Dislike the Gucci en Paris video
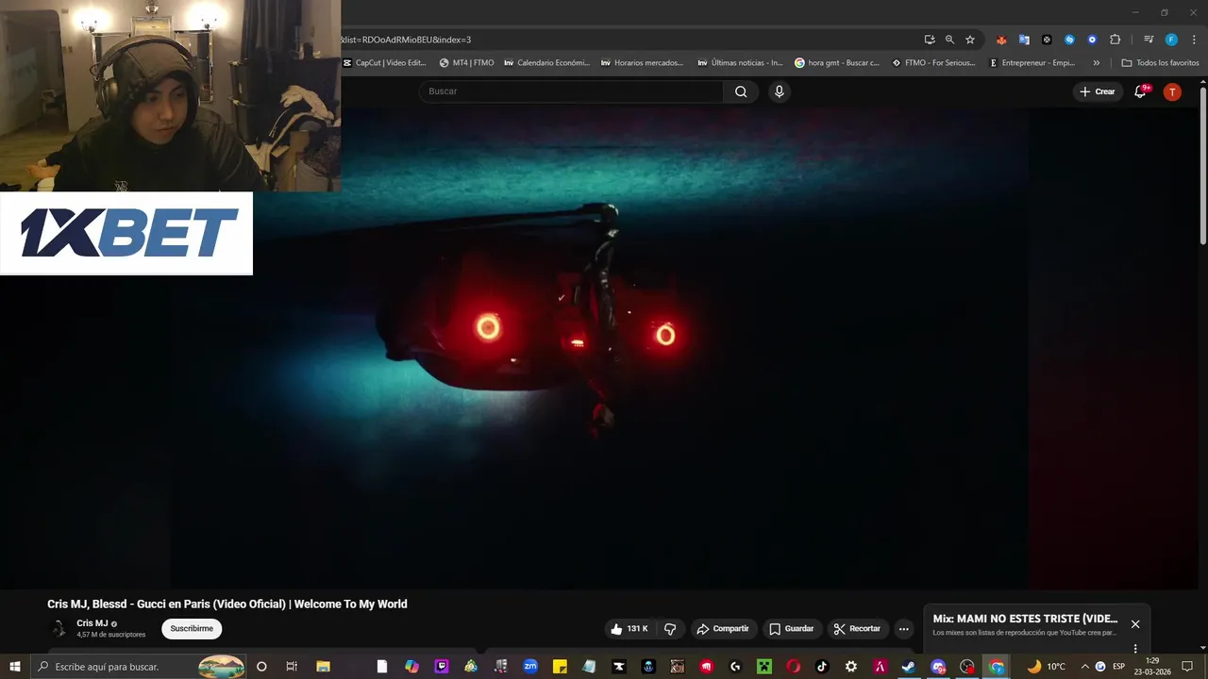This screenshot has width=1208, height=679. (670, 629)
